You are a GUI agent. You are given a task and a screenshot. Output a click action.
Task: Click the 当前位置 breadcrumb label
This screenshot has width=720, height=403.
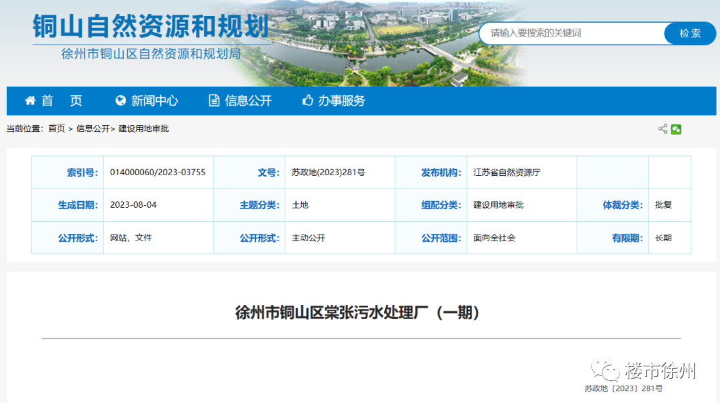(25, 129)
